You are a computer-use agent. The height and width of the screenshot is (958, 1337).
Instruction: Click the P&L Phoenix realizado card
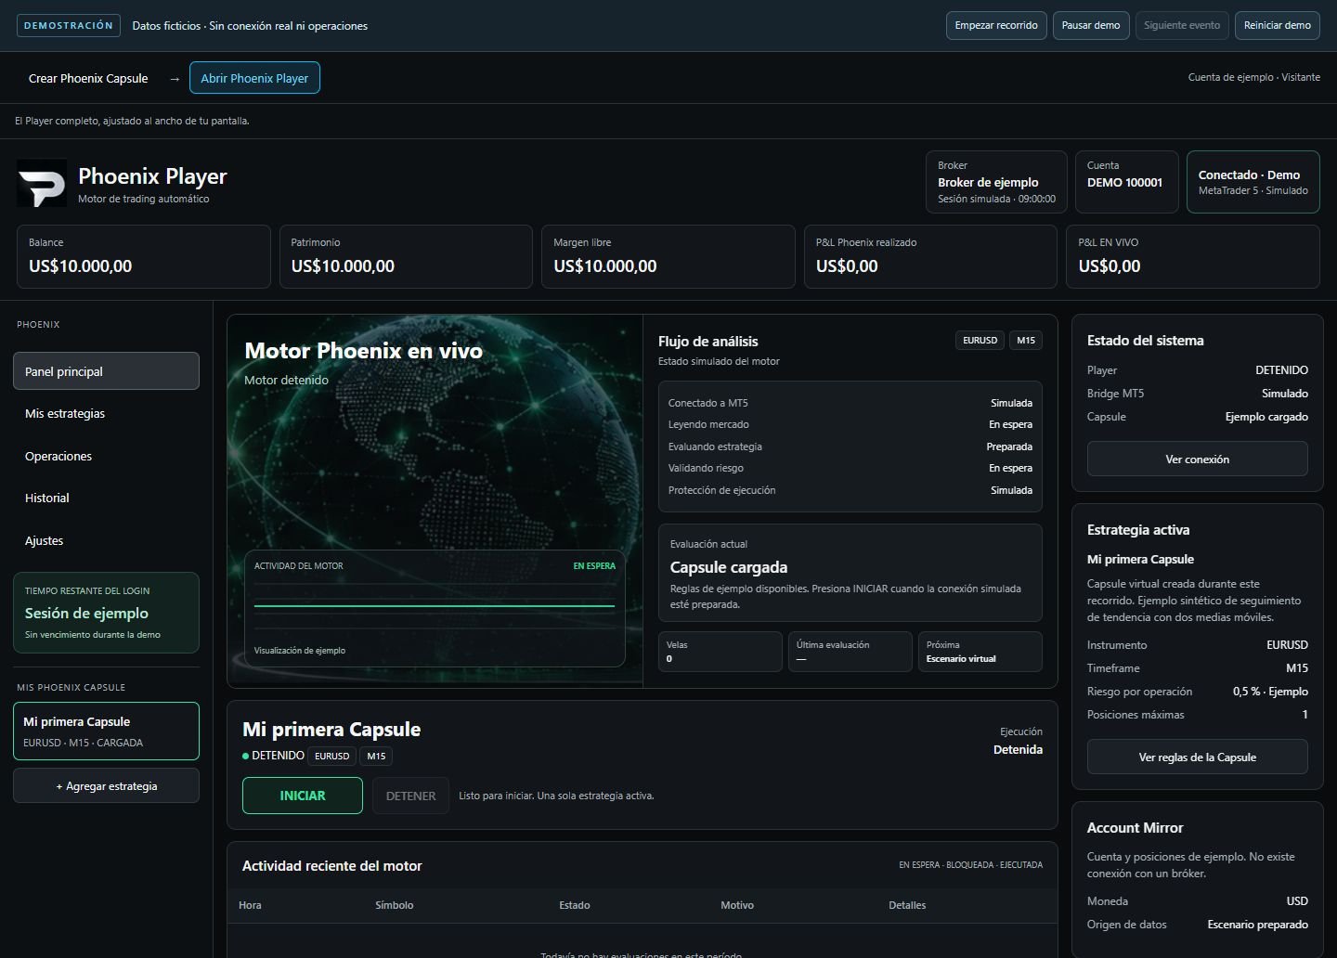tap(930, 256)
